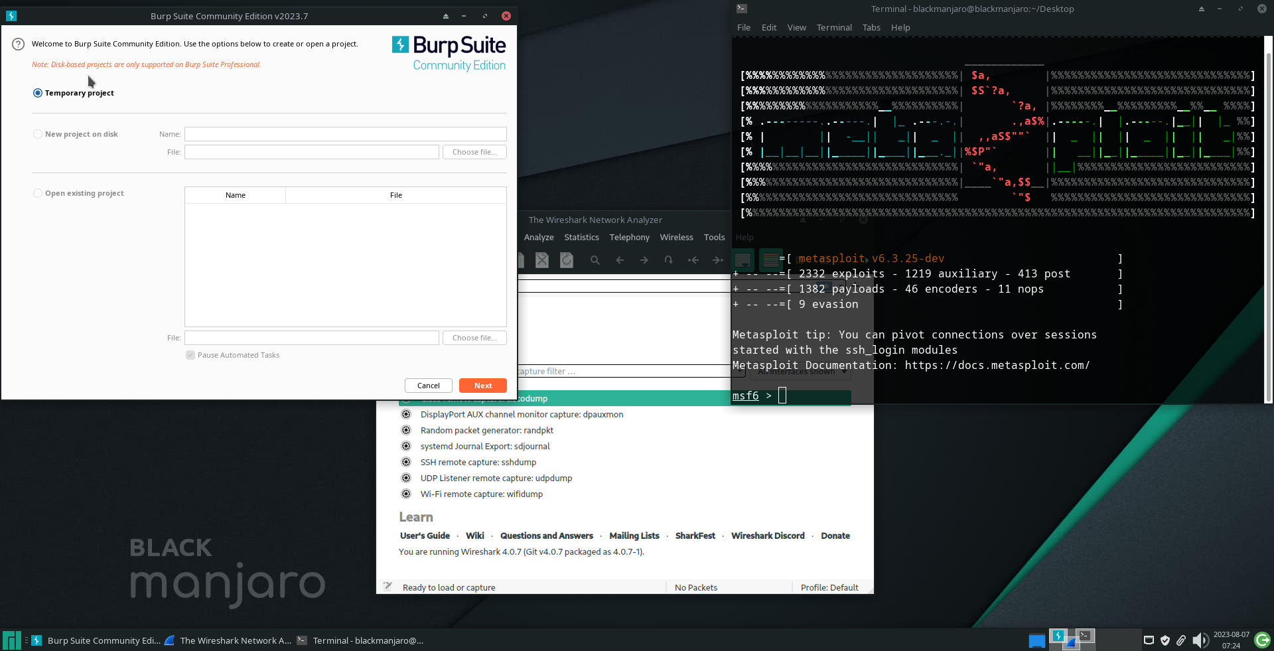1274x651 pixels.
Task: Click Wireshark go forward arrow icon
Action: [x=644, y=260]
